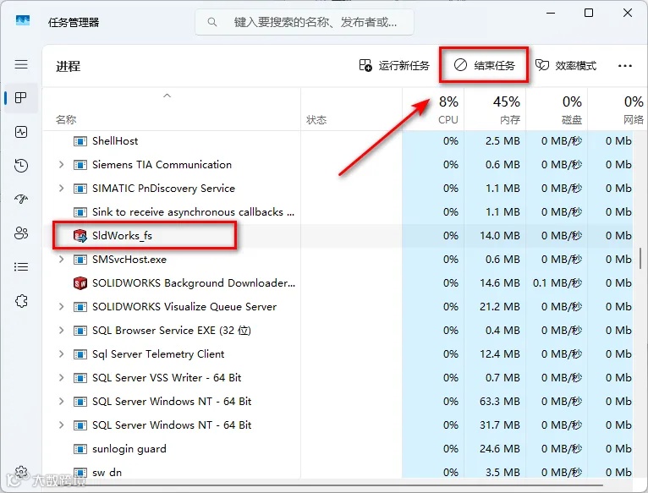Select Sink to receive asynchronous callbacks row

coord(338,212)
